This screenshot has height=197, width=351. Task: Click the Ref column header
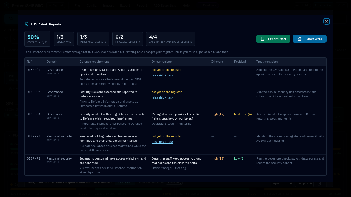click(x=29, y=62)
